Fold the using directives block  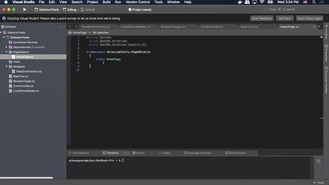click(x=87, y=38)
